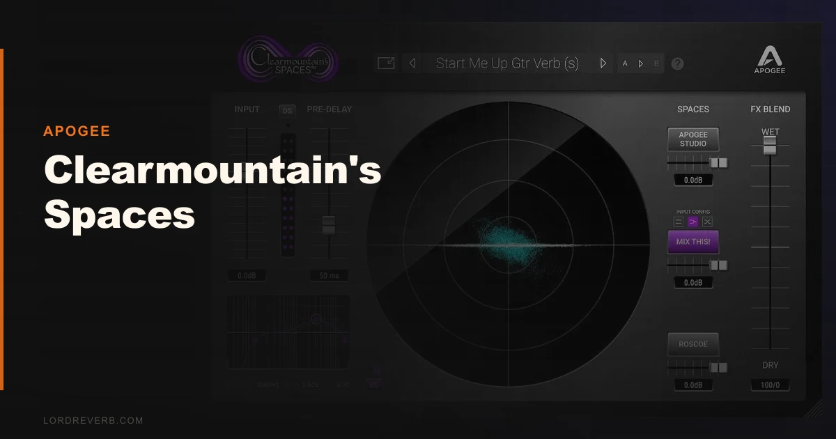Select the parallel input config icon
This screenshot has height=439, width=836.
coord(679,222)
